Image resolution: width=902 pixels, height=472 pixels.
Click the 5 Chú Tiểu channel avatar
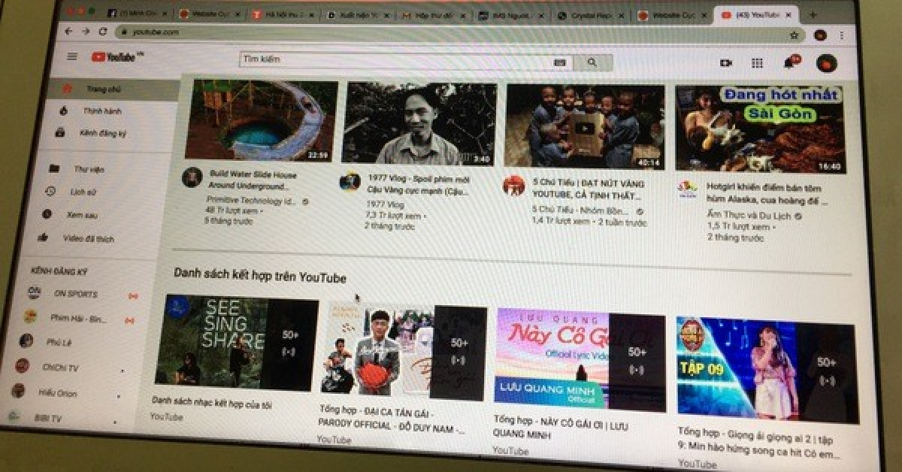513,185
